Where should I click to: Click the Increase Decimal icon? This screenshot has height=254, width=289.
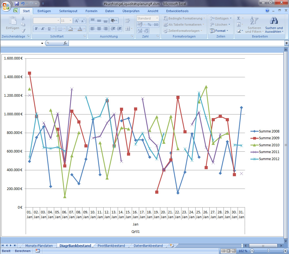(140, 31)
